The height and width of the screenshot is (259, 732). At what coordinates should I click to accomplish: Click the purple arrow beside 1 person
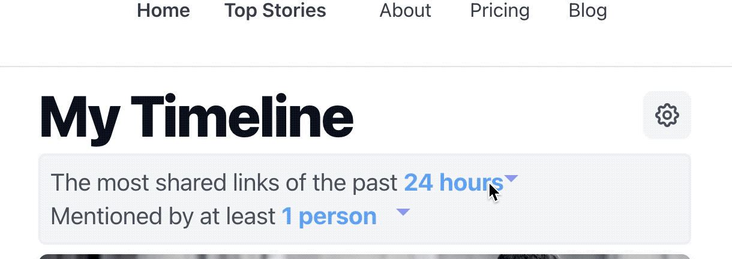point(403,212)
